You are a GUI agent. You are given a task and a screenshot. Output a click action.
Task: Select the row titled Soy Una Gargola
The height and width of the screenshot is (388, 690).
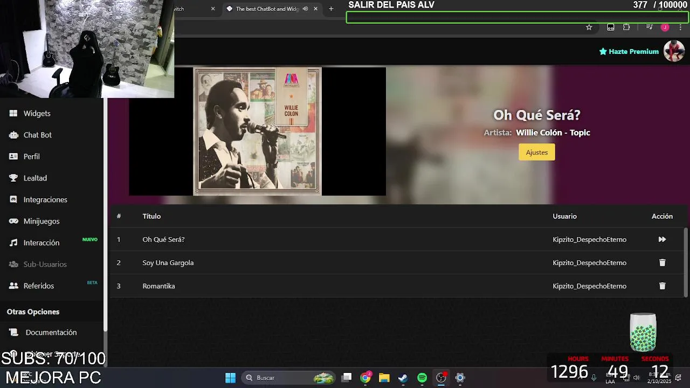pyautogui.click(x=397, y=262)
